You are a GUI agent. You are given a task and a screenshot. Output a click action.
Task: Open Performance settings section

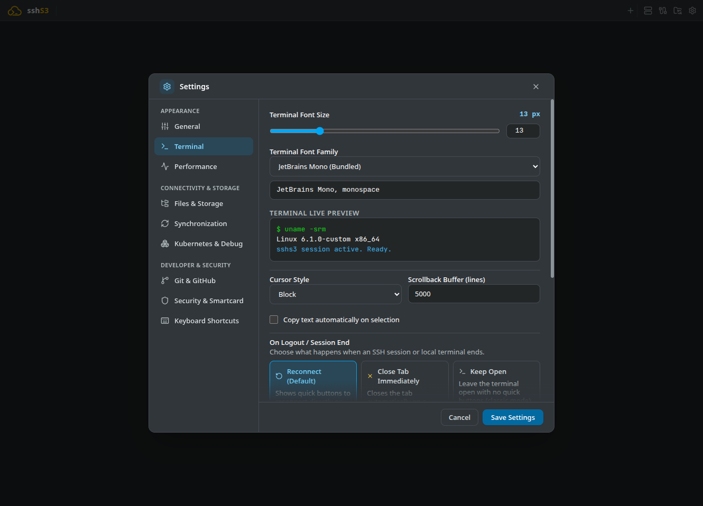tap(203, 166)
